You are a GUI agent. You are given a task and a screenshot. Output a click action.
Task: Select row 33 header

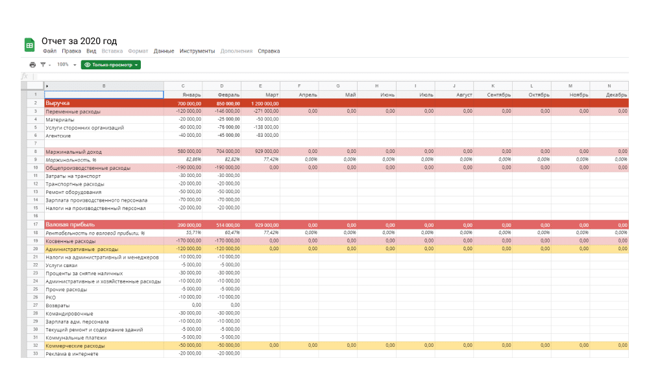[36, 353]
